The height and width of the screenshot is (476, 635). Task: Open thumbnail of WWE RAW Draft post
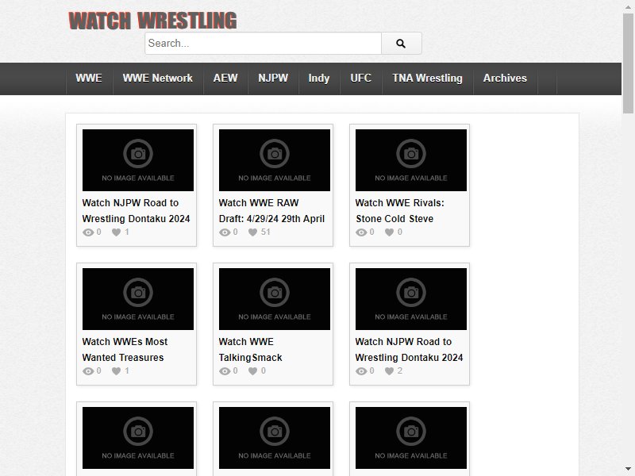point(275,160)
